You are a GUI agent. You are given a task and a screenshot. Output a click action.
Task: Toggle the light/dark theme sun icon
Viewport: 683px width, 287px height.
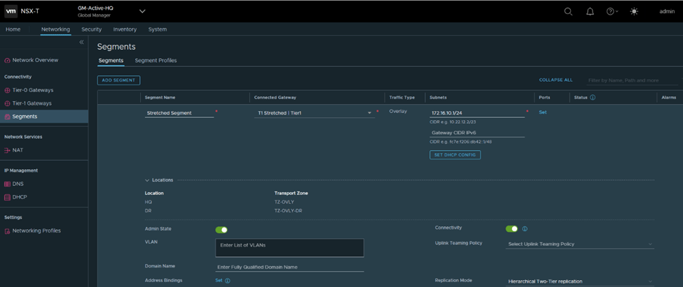pyautogui.click(x=634, y=11)
